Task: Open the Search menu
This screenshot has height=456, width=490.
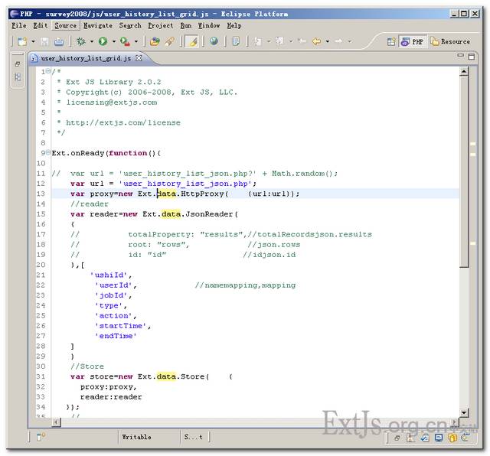Action: (130, 25)
